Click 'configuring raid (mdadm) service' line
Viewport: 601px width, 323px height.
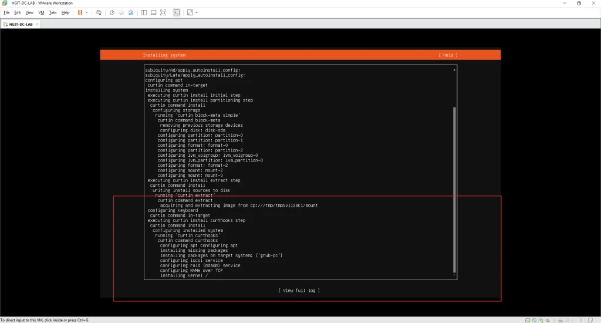click(200, 265)
